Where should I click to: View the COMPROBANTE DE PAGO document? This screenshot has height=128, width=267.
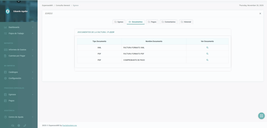207,60
